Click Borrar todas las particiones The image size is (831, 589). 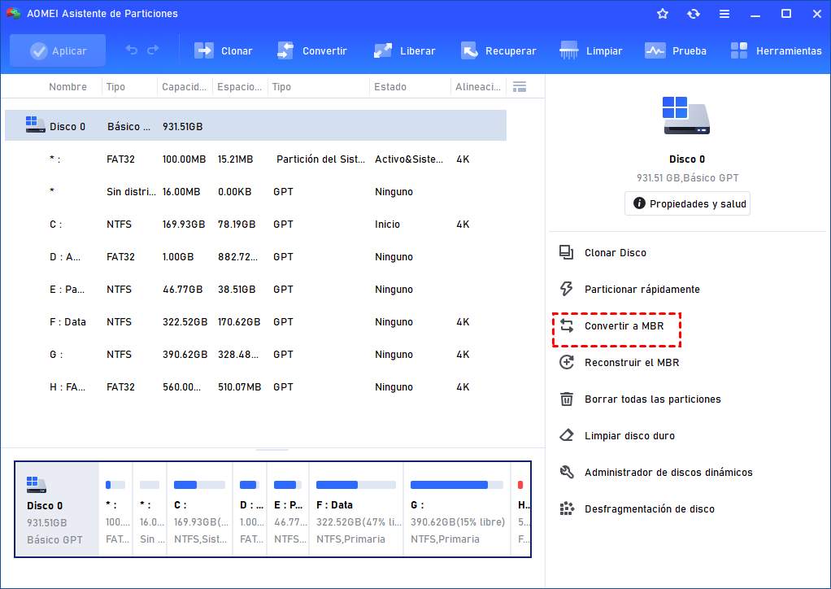652,399
